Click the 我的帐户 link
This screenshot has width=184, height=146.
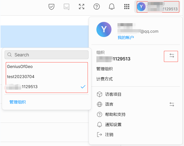click(126, 38)
